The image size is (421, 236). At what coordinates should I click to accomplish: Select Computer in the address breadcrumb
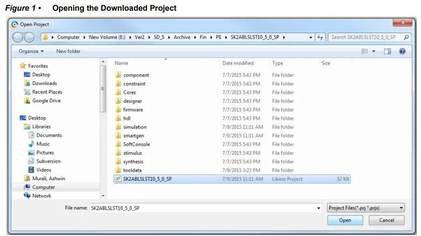[x=68, y=37]
